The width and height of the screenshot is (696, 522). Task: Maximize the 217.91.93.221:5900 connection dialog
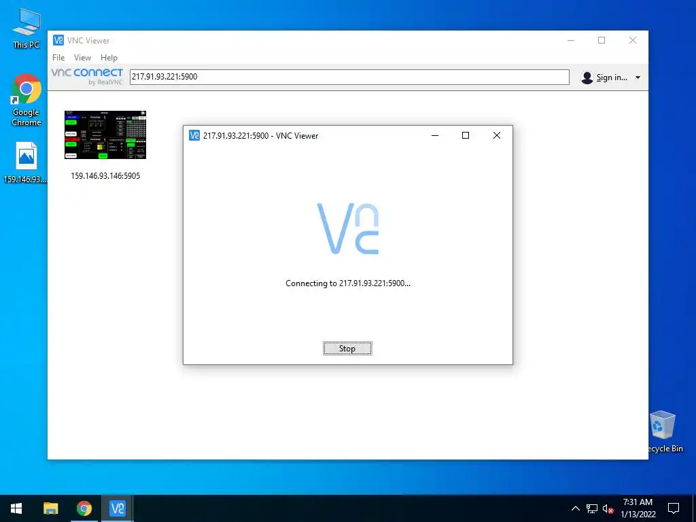click(466, 135)
